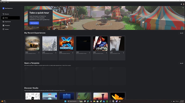
Task: Open taskbar date and time
Action: (x=182, y=101)
